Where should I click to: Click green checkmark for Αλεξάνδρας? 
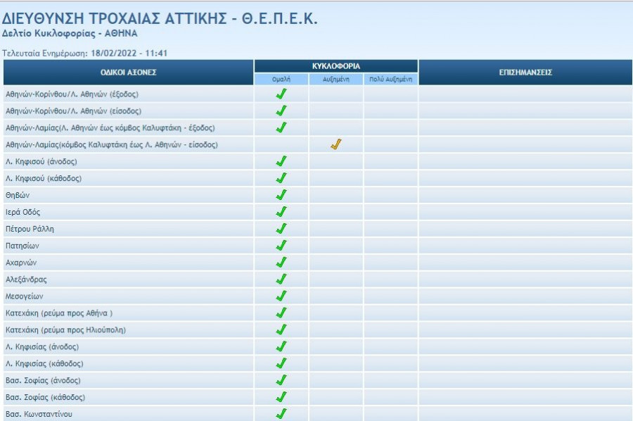(x=281, y=279)
